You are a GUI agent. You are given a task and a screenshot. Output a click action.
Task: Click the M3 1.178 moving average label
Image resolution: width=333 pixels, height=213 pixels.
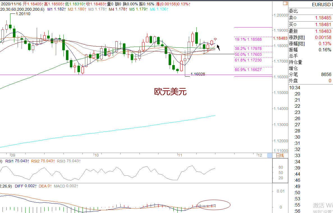click(97, 9)
